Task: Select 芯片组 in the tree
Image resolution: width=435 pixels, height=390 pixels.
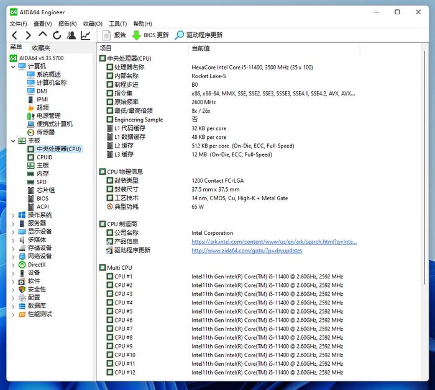Action: coord(41,190)
